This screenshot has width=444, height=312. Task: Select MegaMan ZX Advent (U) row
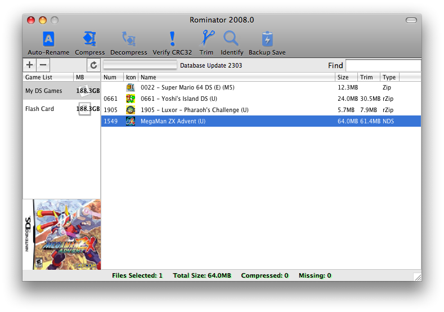coord(261,121)
